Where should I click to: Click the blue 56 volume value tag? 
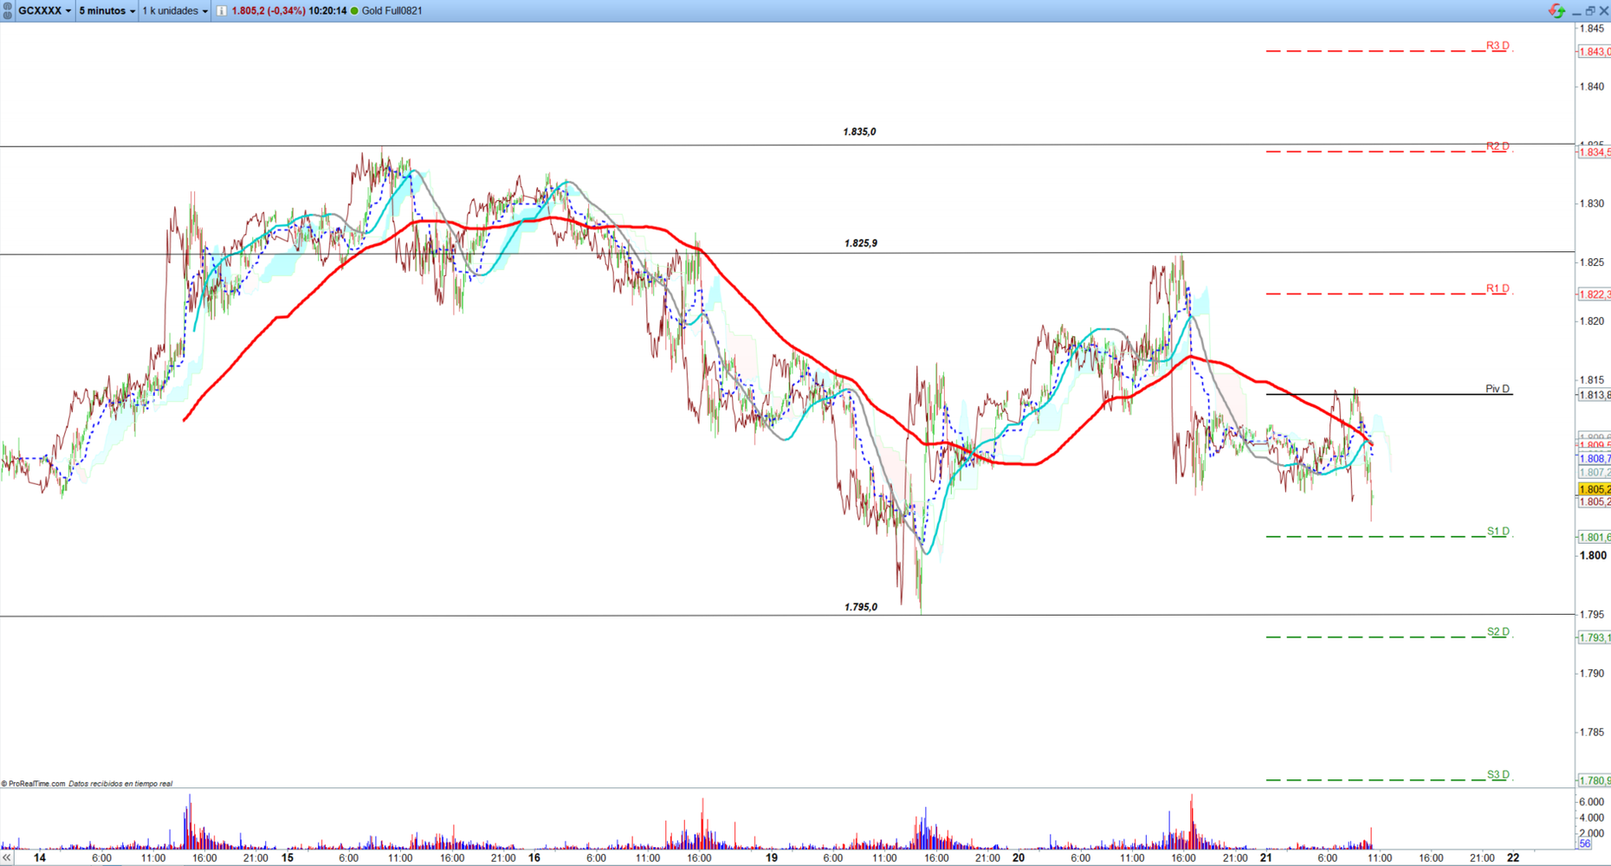(x=1585, y=843)
